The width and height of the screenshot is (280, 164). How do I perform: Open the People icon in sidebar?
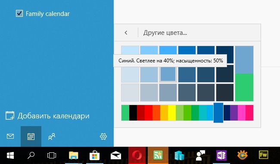coord(52,136)
